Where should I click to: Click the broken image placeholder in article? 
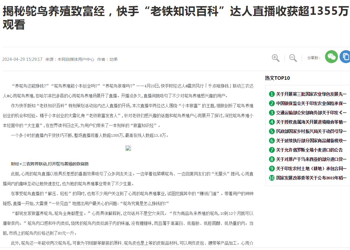tap(128, 148)
